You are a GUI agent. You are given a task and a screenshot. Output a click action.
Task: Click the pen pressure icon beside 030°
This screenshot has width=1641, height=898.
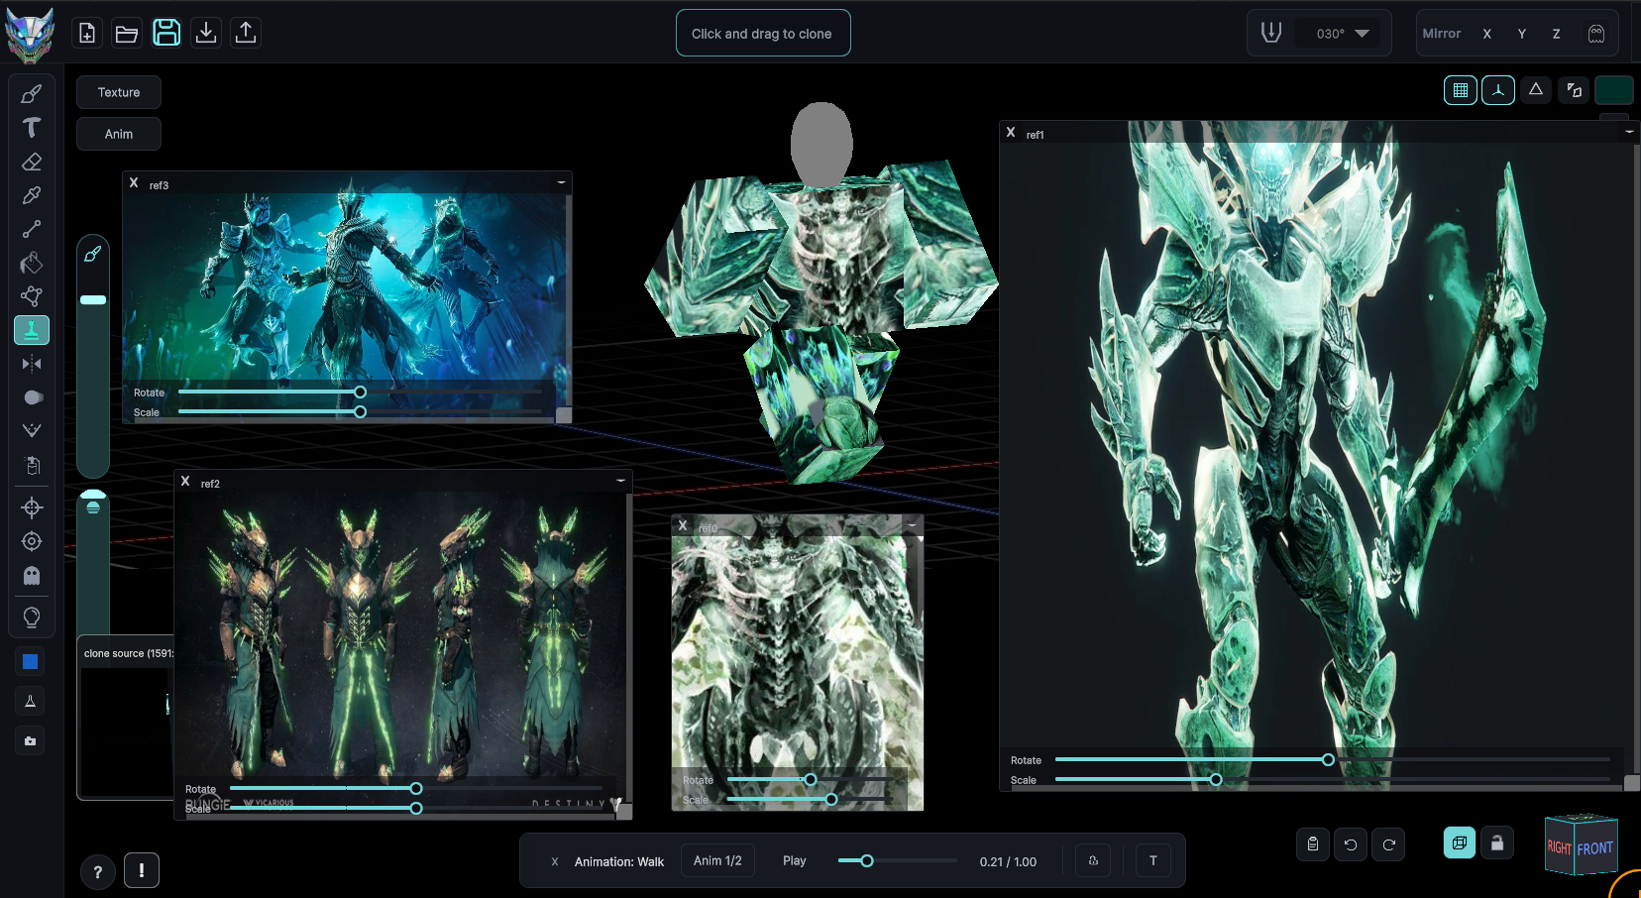pos(1271,33)
